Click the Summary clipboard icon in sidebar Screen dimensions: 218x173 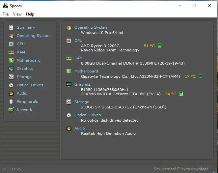click(x=11, y=28)
